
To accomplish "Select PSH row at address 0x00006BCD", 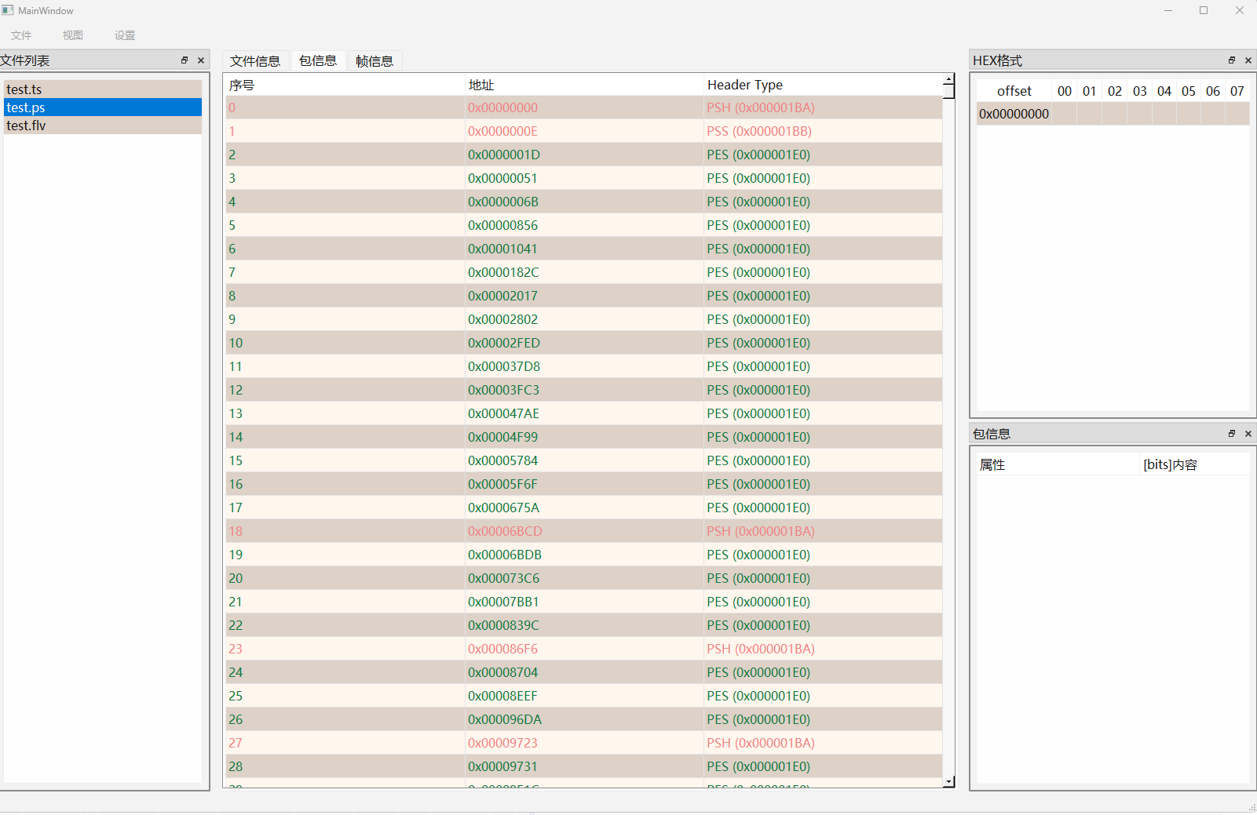I will (584, 531).
